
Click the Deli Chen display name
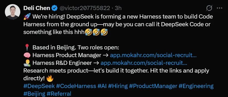[37, 8]
